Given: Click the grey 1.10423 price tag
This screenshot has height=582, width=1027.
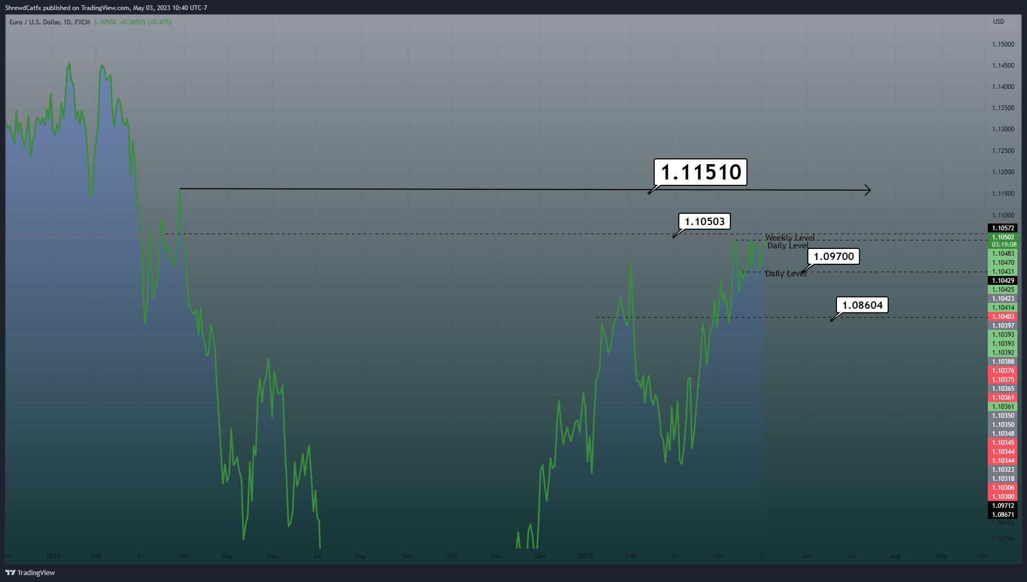Looking at the screenshot, I should coord(1003,299).
